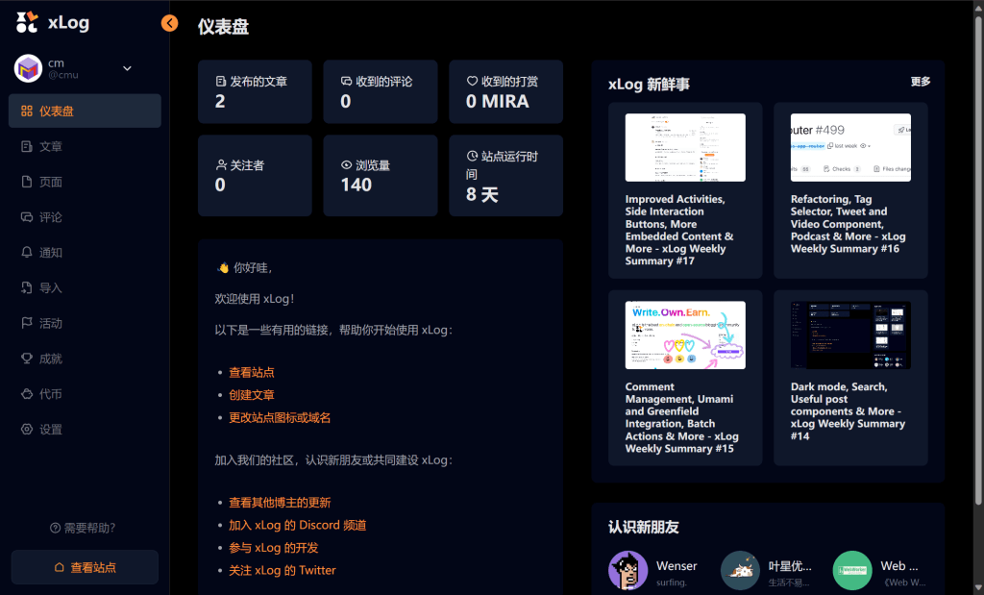Image resolution: width=984 pixels, height=595 pixels.
Task: Click the xLog logo icon
Action: coord(28,23)
